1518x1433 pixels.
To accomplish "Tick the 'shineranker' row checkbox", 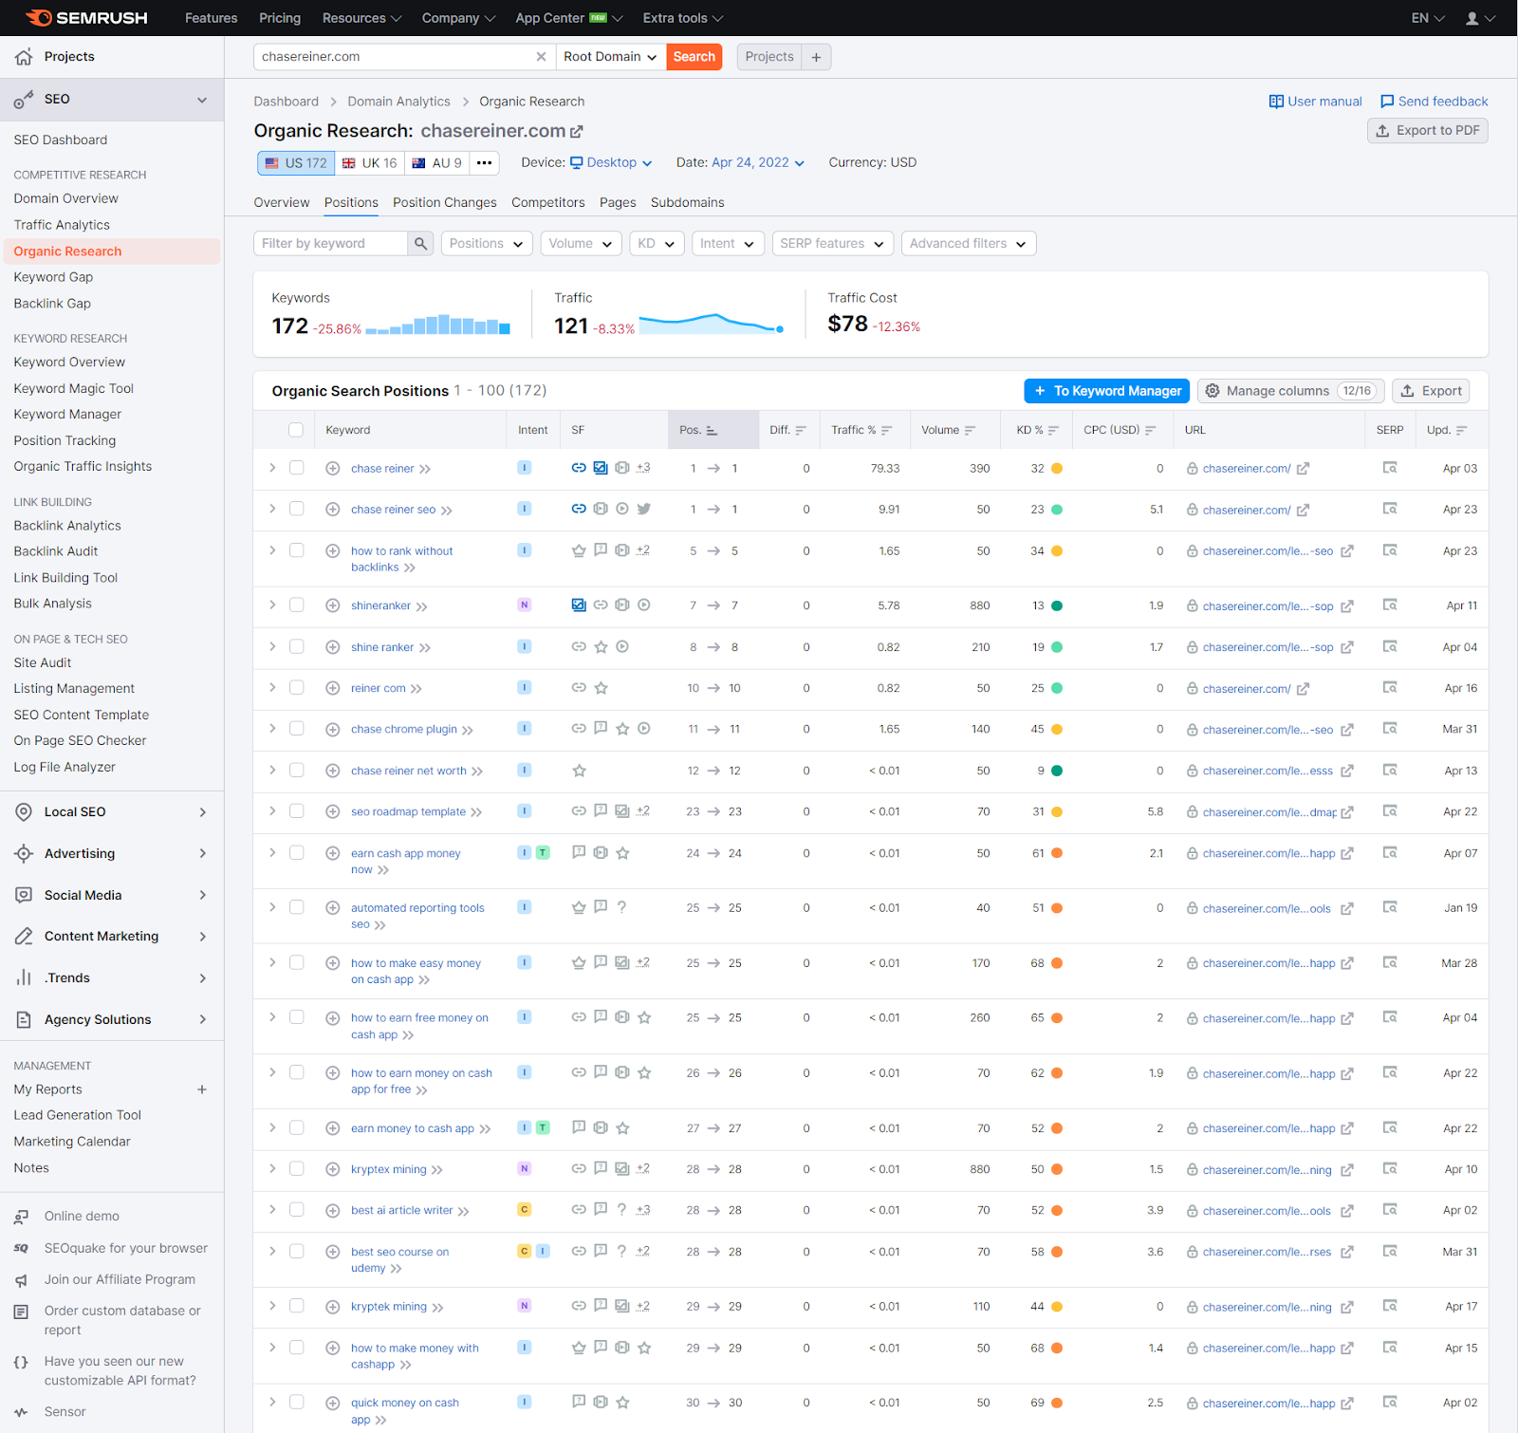I will (x=297, y=605).
